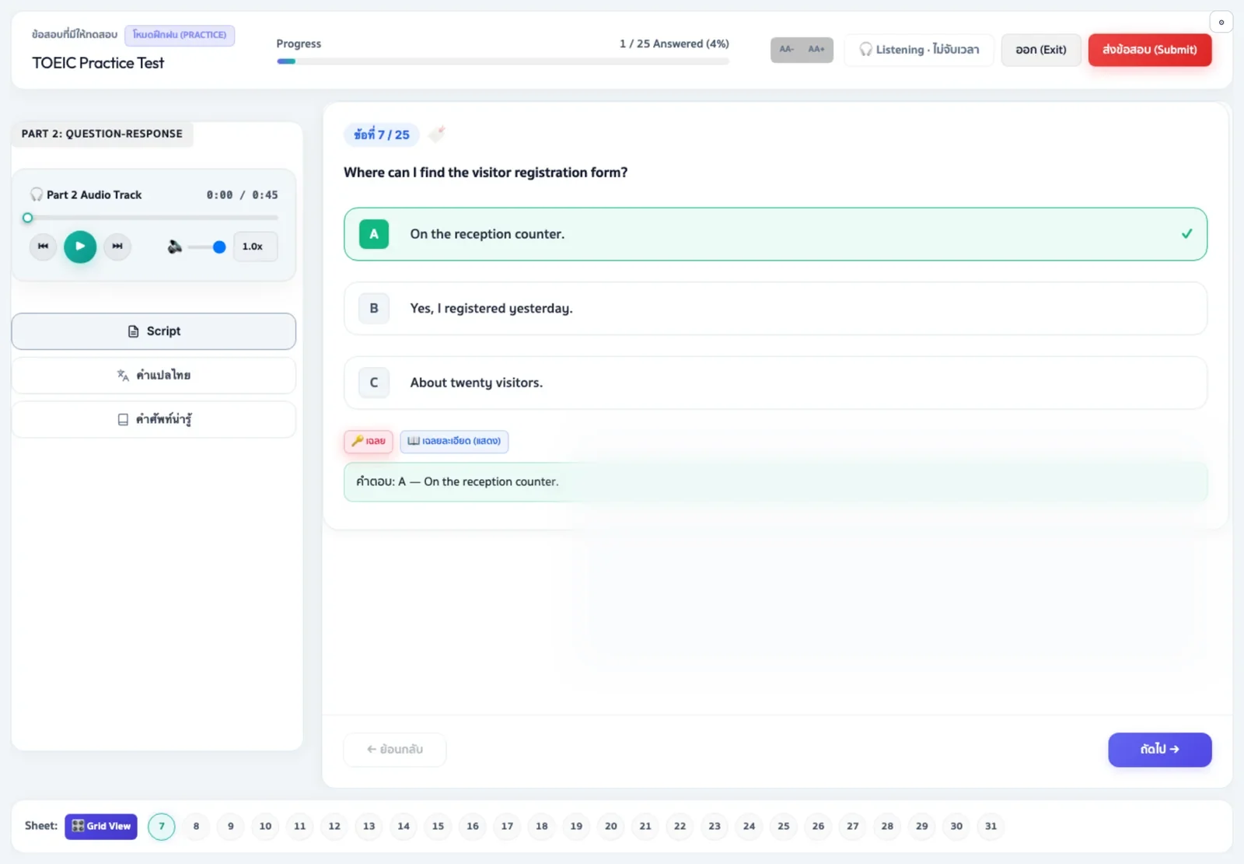This screenshot has width=1244, height=864.
Task: Skip to previous audio track
Action: click(x=43, y=247)
